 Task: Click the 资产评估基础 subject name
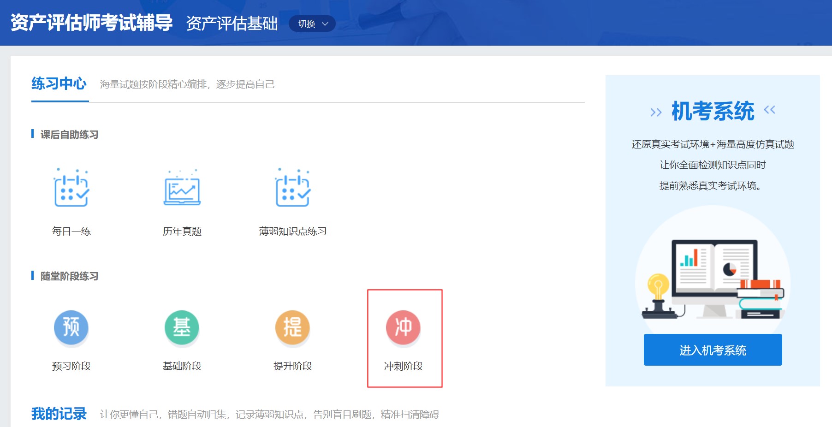232,24
